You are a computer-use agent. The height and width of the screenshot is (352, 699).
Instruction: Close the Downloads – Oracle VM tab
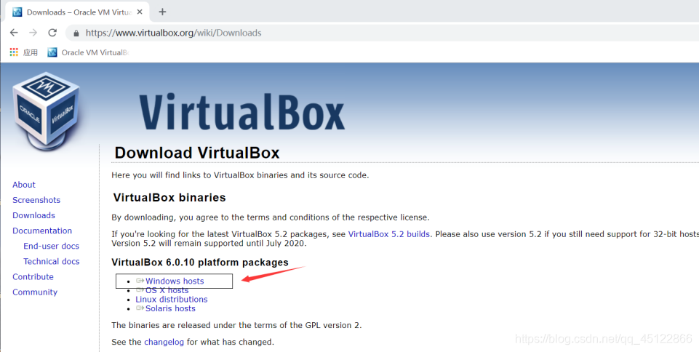[140, 12]
